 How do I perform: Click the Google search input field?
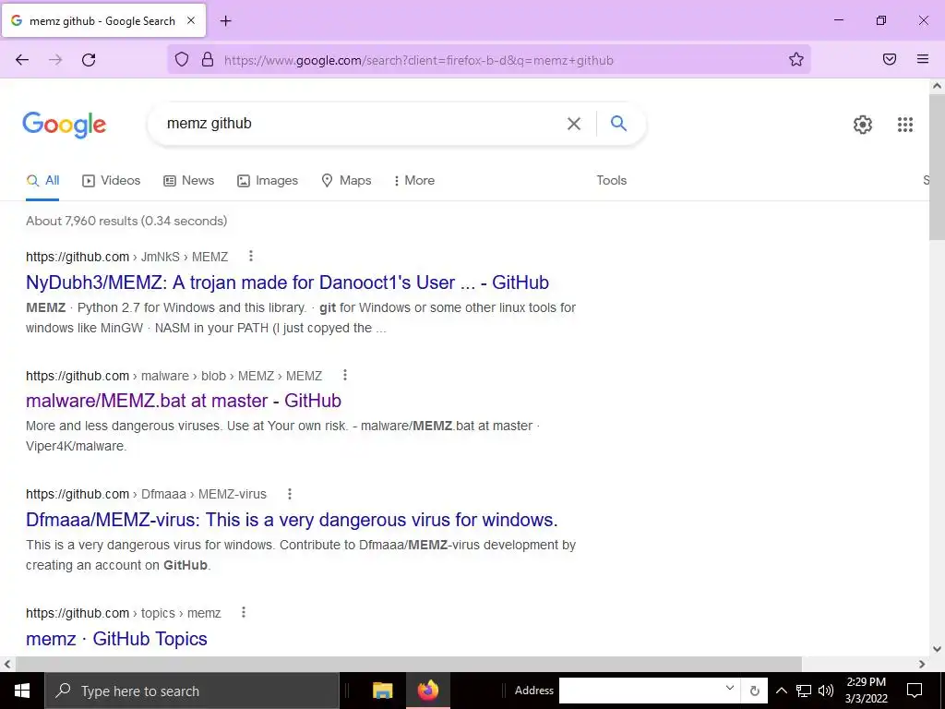tap(362, 124)
